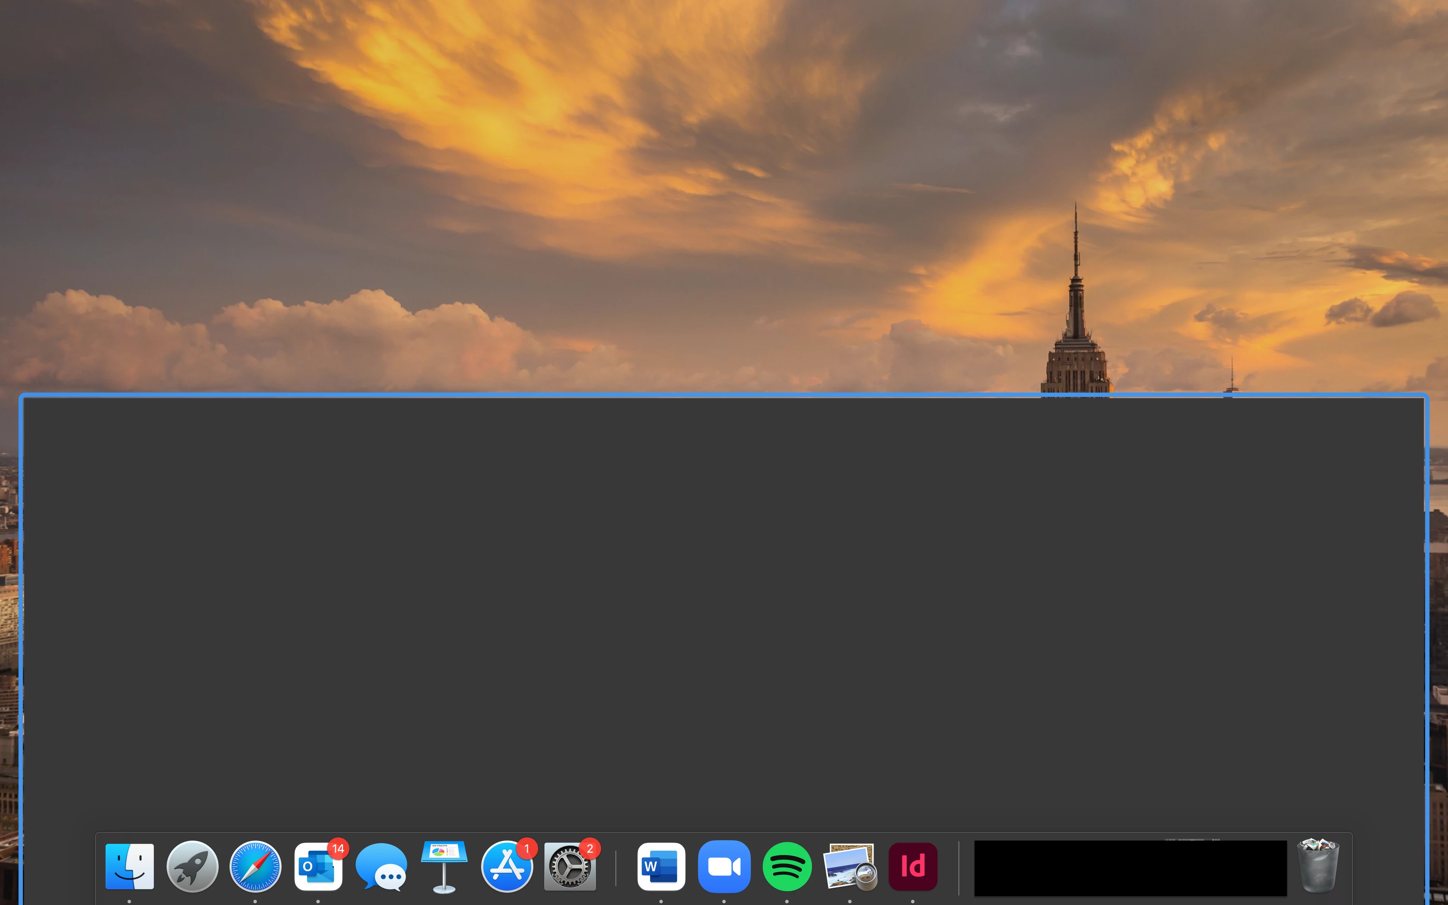
Task: Open the Trash in dock
Action: tap(1317, 866)
